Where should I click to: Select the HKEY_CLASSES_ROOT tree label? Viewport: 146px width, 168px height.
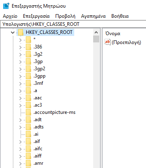coord(49,32)
